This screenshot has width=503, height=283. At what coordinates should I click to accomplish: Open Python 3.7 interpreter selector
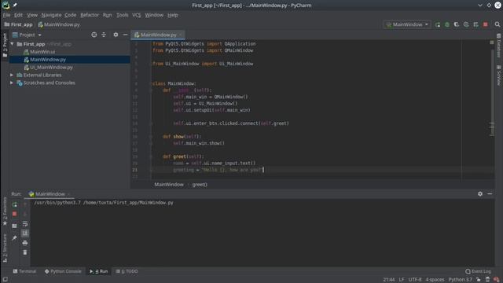coord(460,280)
